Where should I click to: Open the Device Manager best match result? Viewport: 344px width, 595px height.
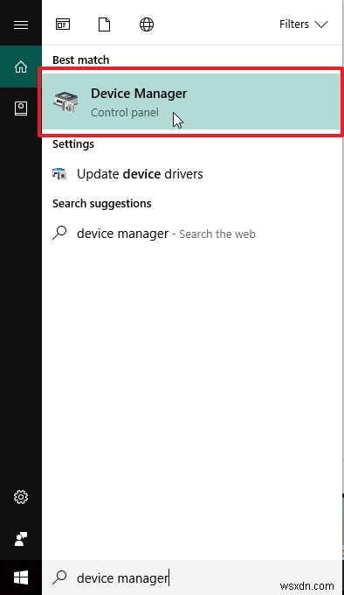[190, 101]
